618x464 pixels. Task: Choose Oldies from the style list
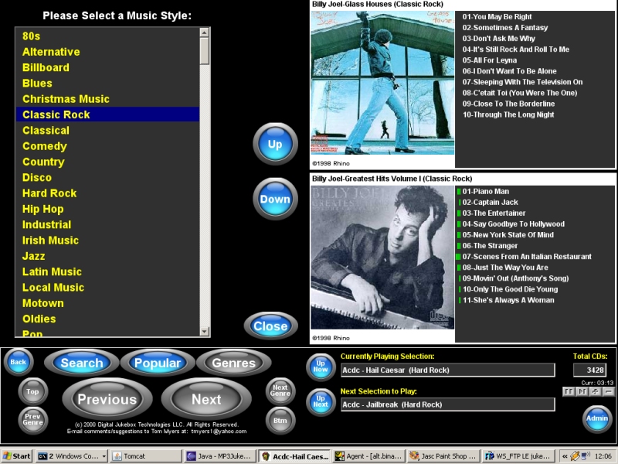coord(107,319)
